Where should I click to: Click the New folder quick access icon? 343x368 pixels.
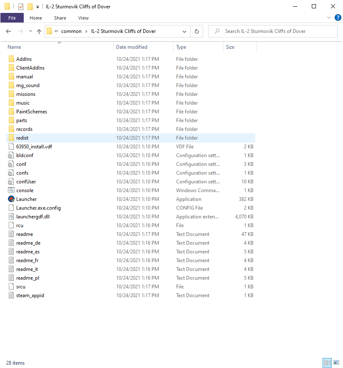[30, 7]
